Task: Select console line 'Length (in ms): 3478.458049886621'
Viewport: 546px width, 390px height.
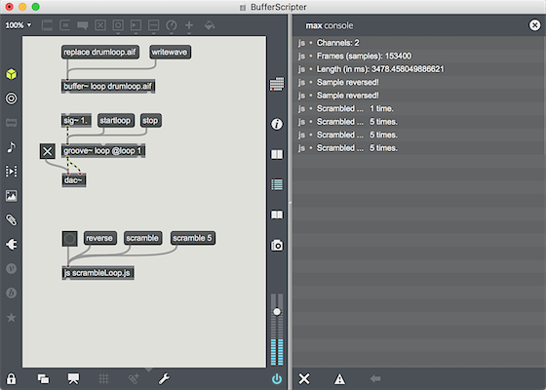Action: pyautogui.click(x=419, y=69)
